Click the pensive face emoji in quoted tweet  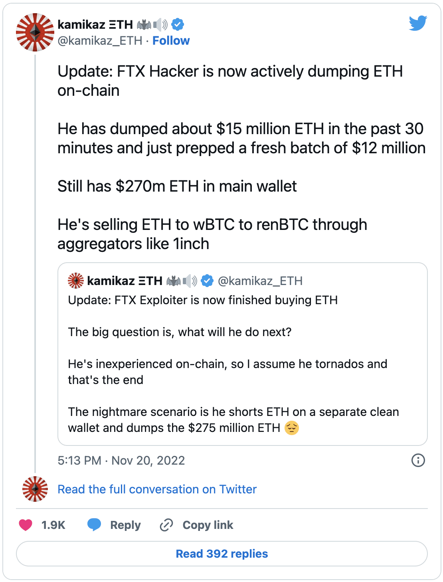[293, 428]
